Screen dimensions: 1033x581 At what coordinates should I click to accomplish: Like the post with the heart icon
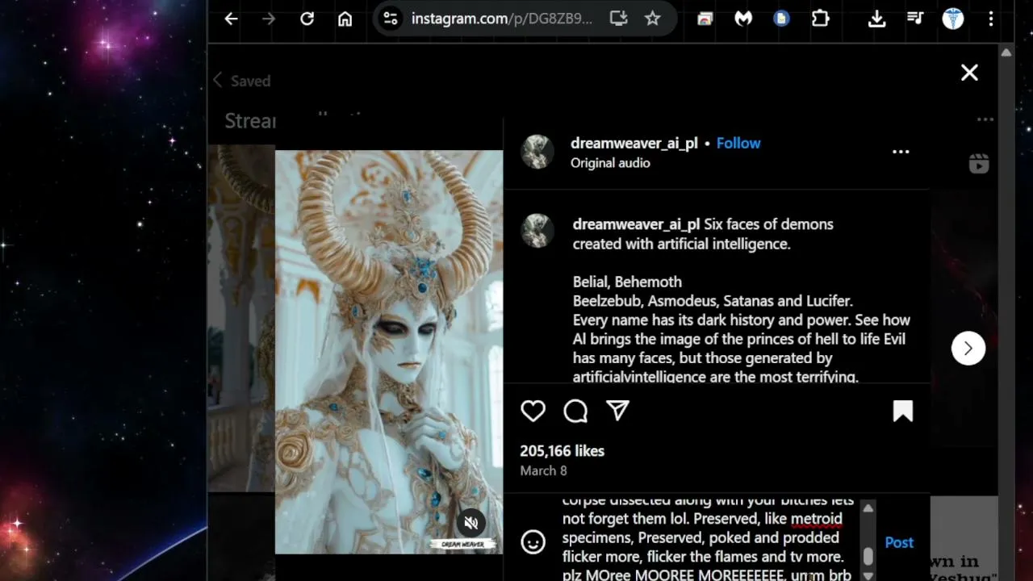tap(533, 411)
